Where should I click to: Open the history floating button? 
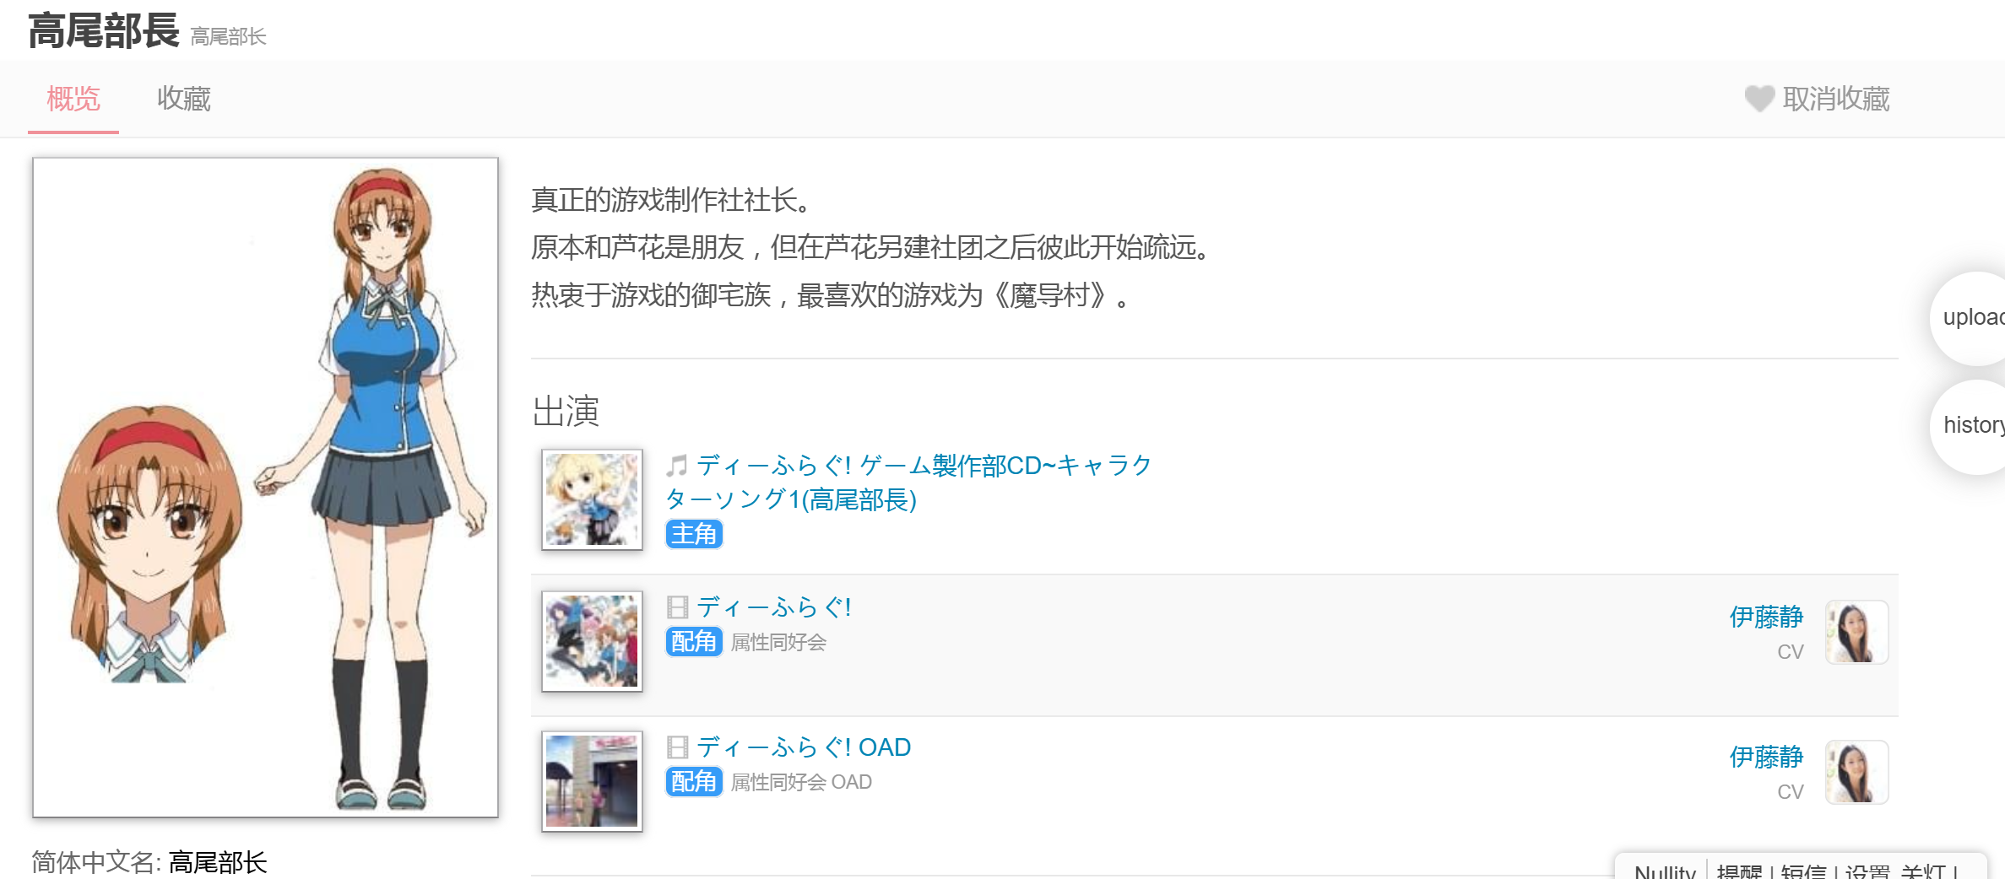tap(1969, 426)
